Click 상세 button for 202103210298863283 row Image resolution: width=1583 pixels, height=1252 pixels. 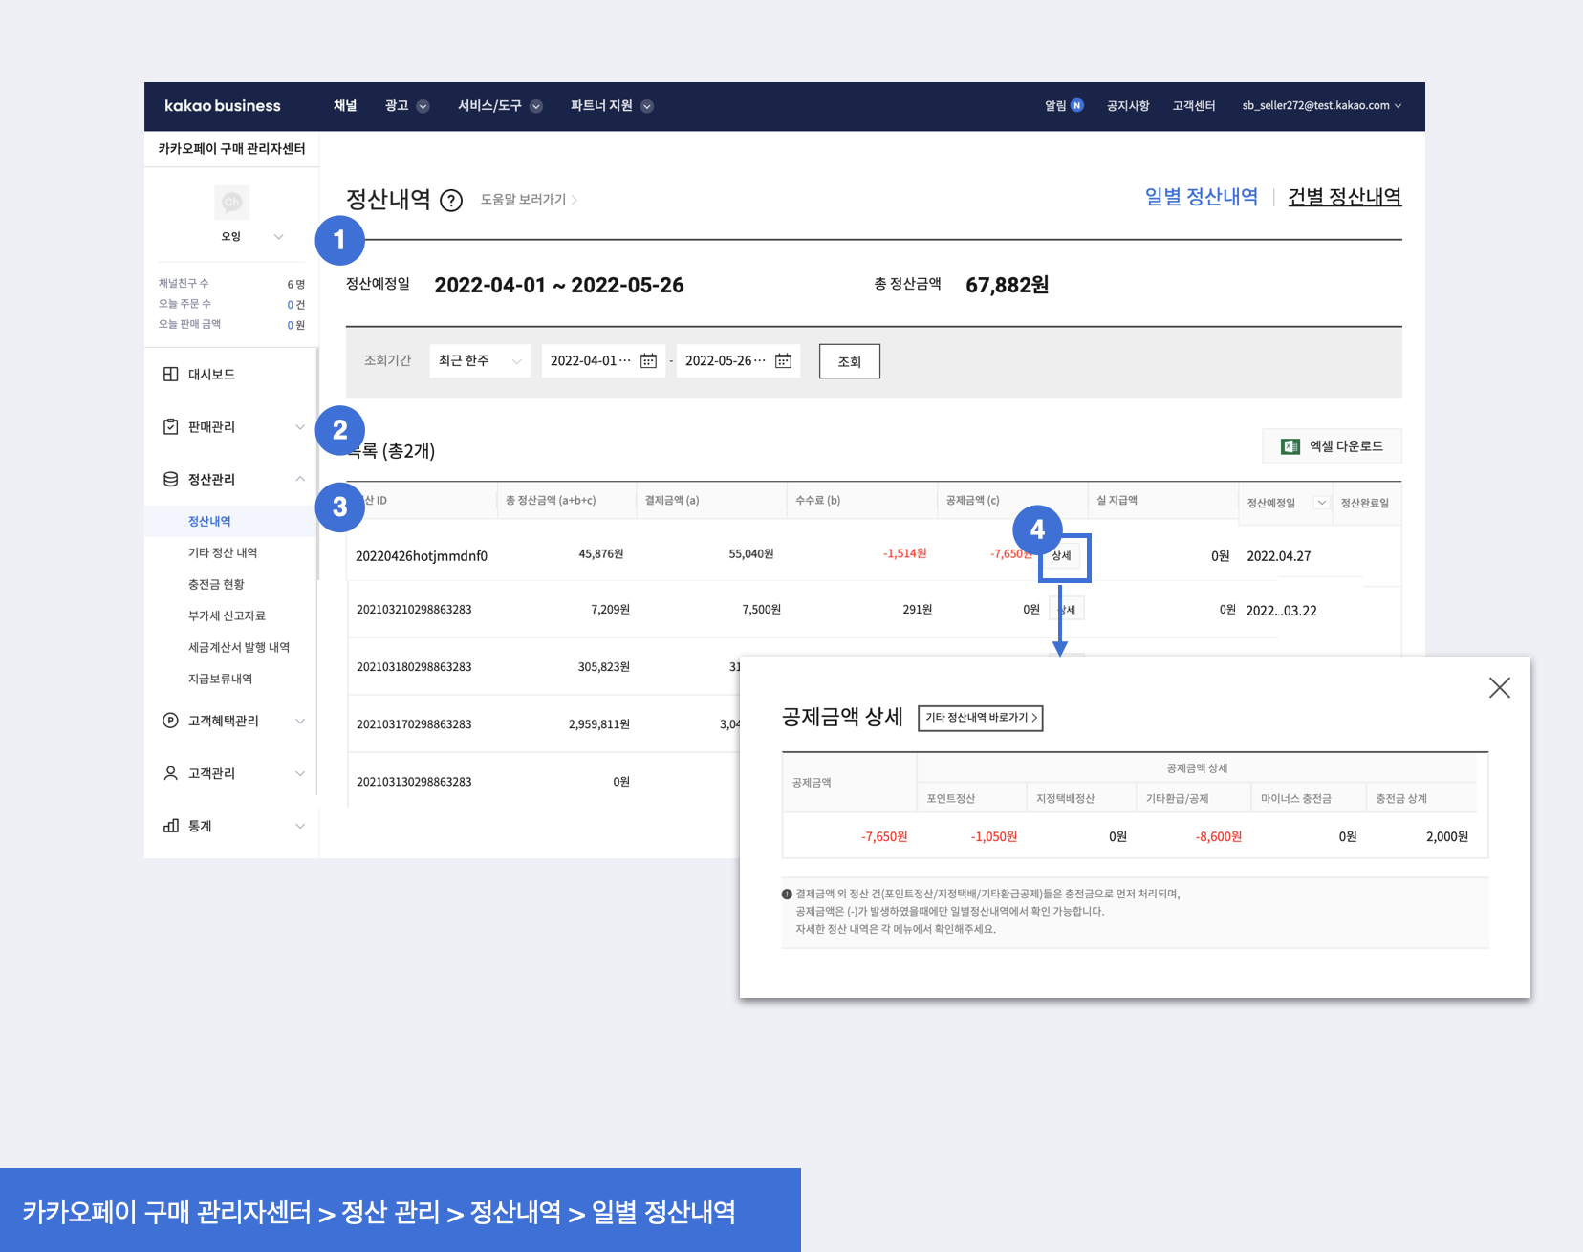coord(1067,610)
